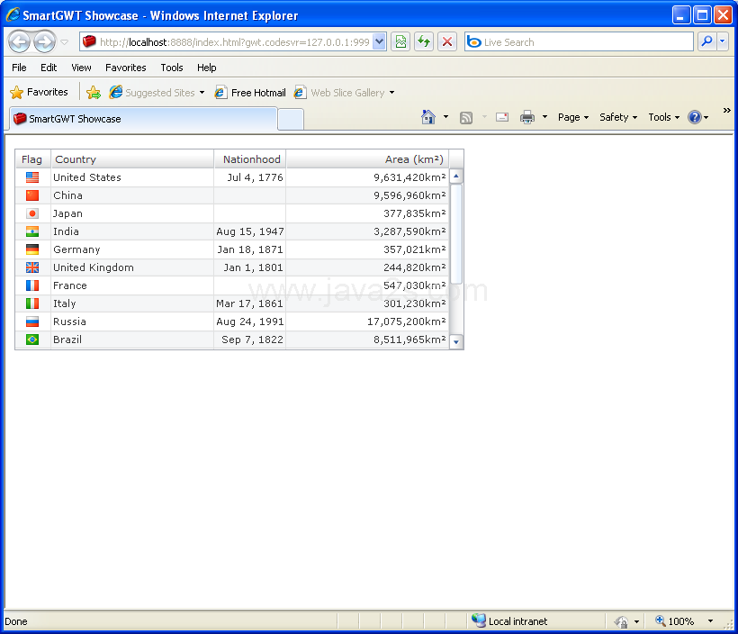Sort by the Area (km²) column header
The image size is (738, 634).
(367, 159)
